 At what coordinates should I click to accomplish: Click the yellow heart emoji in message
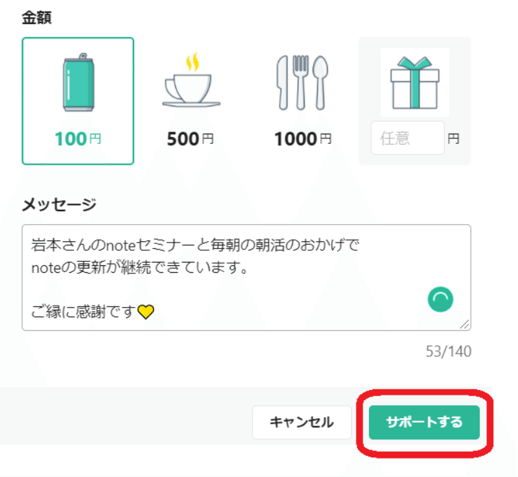coord(146,312)
